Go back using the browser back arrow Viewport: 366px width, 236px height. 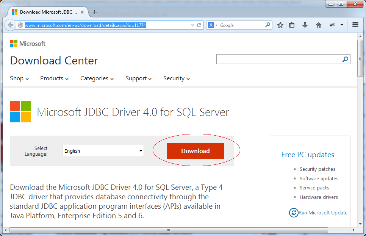tap(10, 25)
